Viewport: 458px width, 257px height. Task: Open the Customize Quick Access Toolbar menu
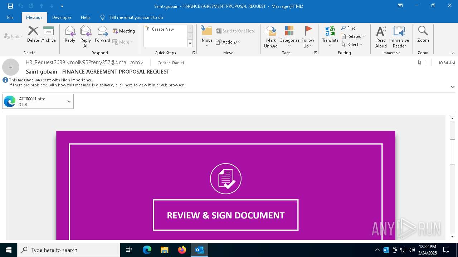(62, 6)
